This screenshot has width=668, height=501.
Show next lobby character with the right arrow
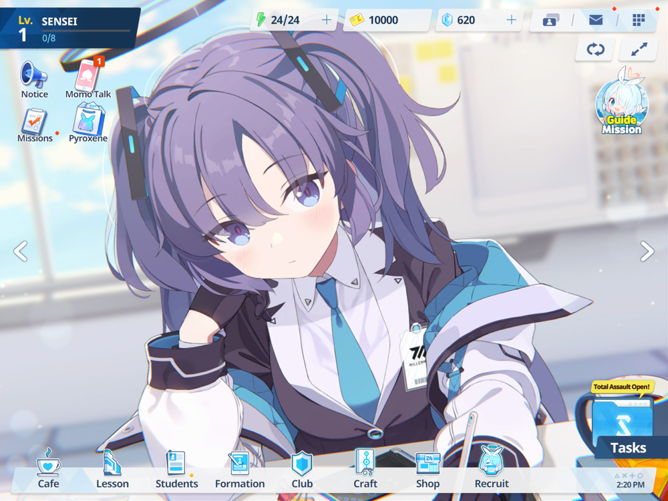point(647,251)
